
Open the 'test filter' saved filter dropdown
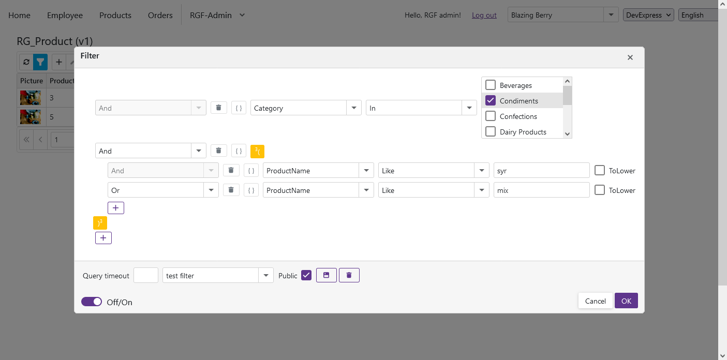pos(266,276)
